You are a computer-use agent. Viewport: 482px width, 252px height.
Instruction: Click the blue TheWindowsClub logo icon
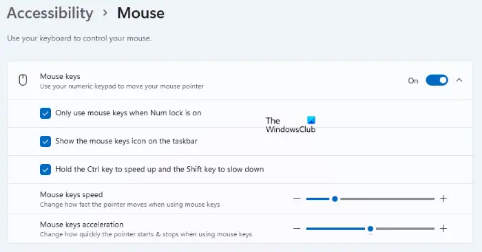(311, 120)
